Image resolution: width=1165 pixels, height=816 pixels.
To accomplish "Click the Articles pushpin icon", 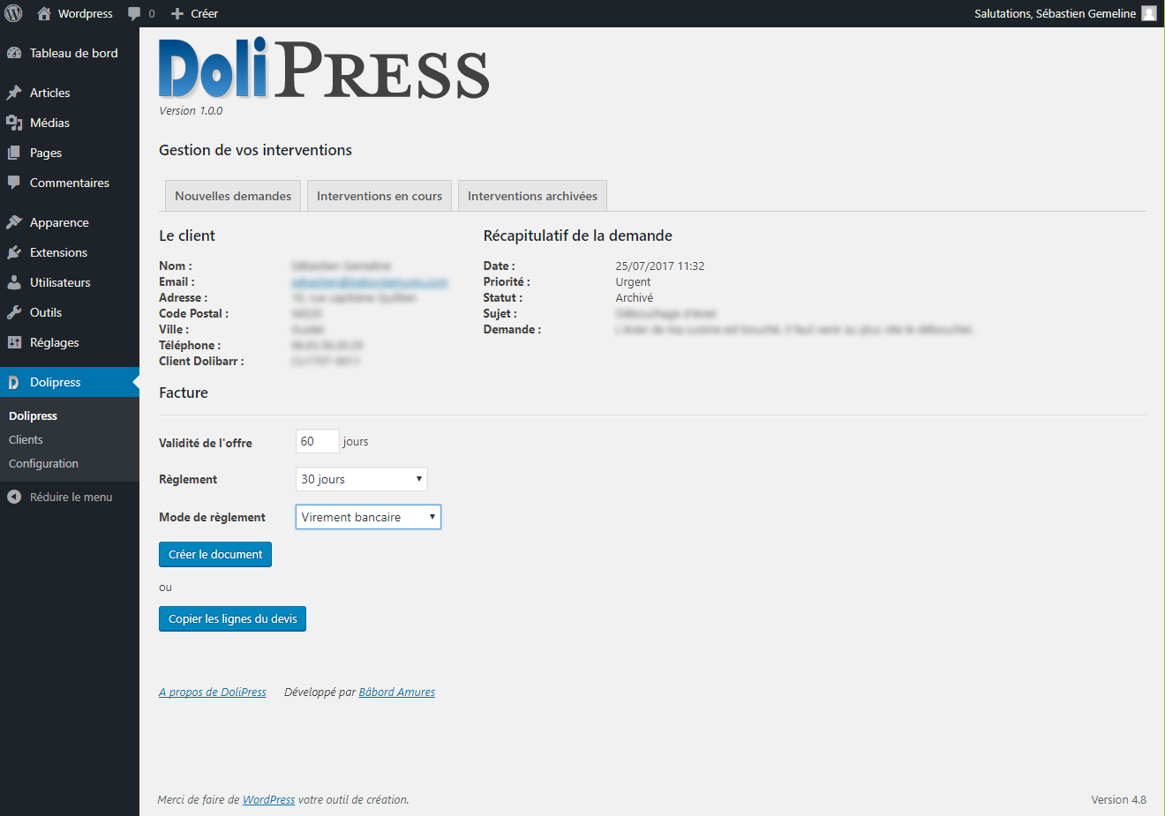I will click(14, 93).
